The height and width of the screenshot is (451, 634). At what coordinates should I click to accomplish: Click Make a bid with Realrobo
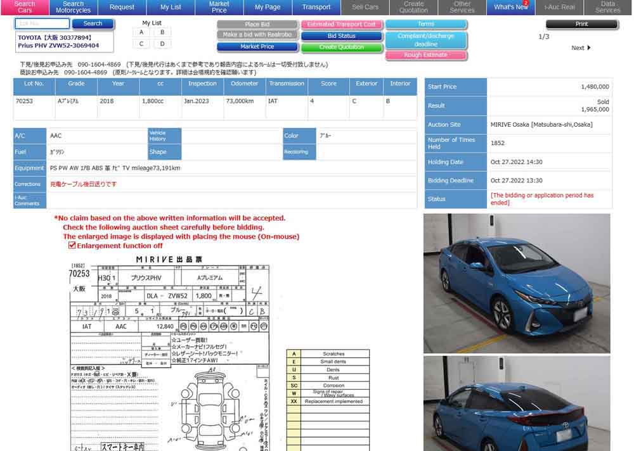[x=257, y=35]
